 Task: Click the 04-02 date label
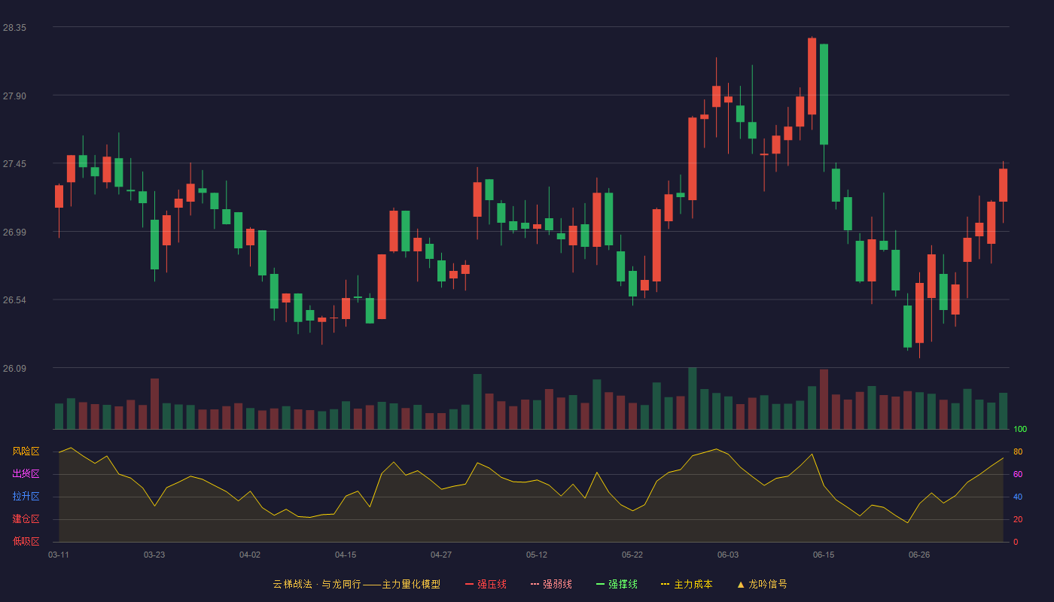[x=250, y=555]
